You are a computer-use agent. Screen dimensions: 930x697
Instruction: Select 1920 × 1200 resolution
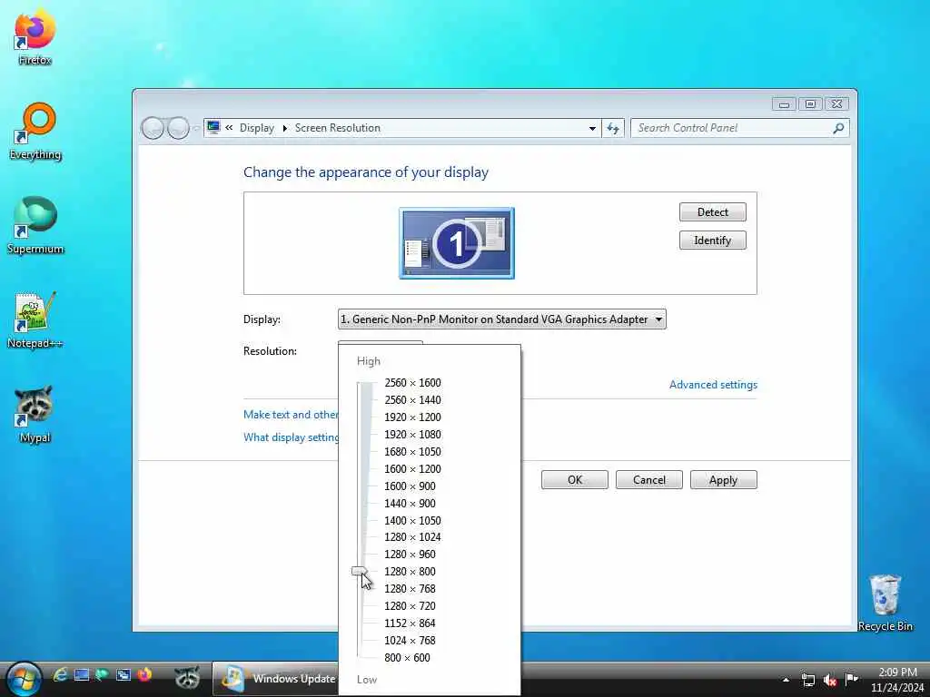(412, 417)
